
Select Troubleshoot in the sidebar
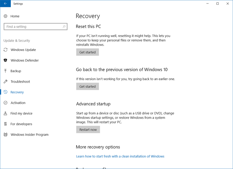(x=20, y=81)
